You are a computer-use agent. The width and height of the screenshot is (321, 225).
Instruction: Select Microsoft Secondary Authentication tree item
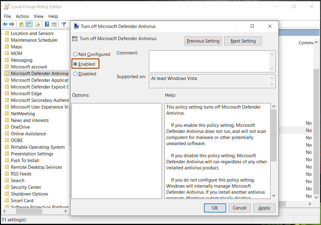(40, 100)
